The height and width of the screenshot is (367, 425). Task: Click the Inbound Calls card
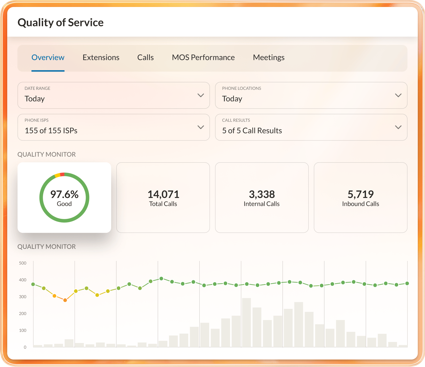[360, 197]
